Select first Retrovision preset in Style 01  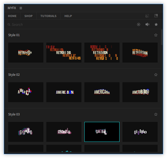coord(26,53)
